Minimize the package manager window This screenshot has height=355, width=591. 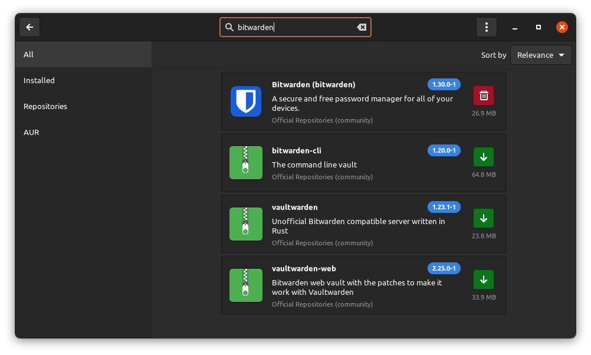click(x=514, y=27)
